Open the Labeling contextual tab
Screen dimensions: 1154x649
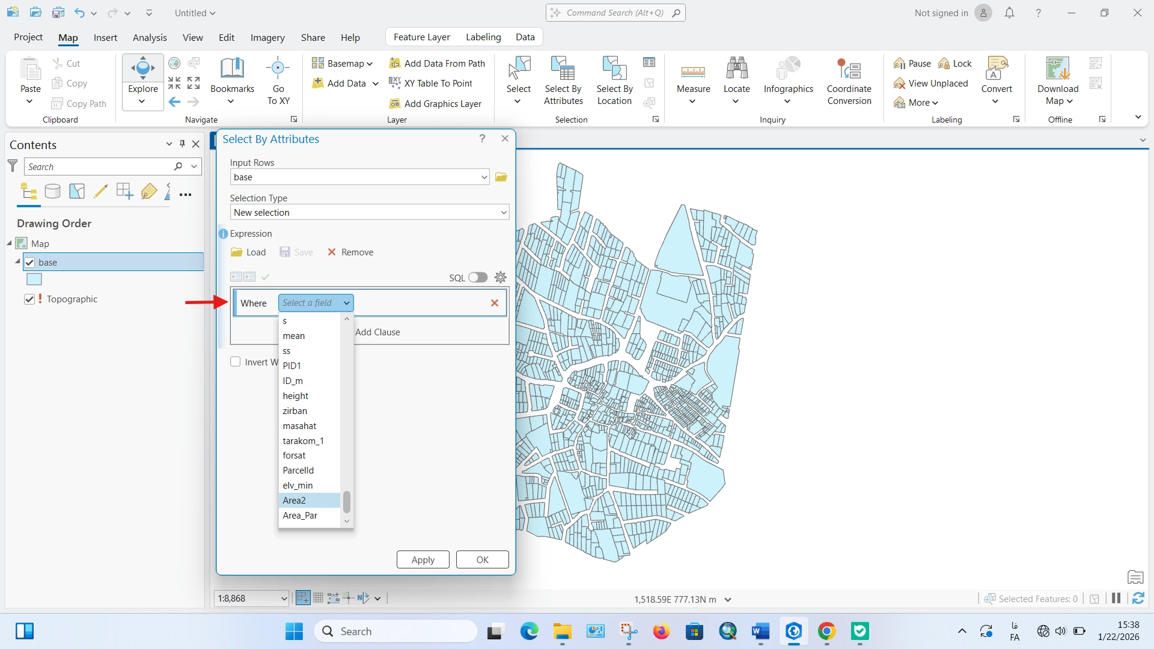483,37
